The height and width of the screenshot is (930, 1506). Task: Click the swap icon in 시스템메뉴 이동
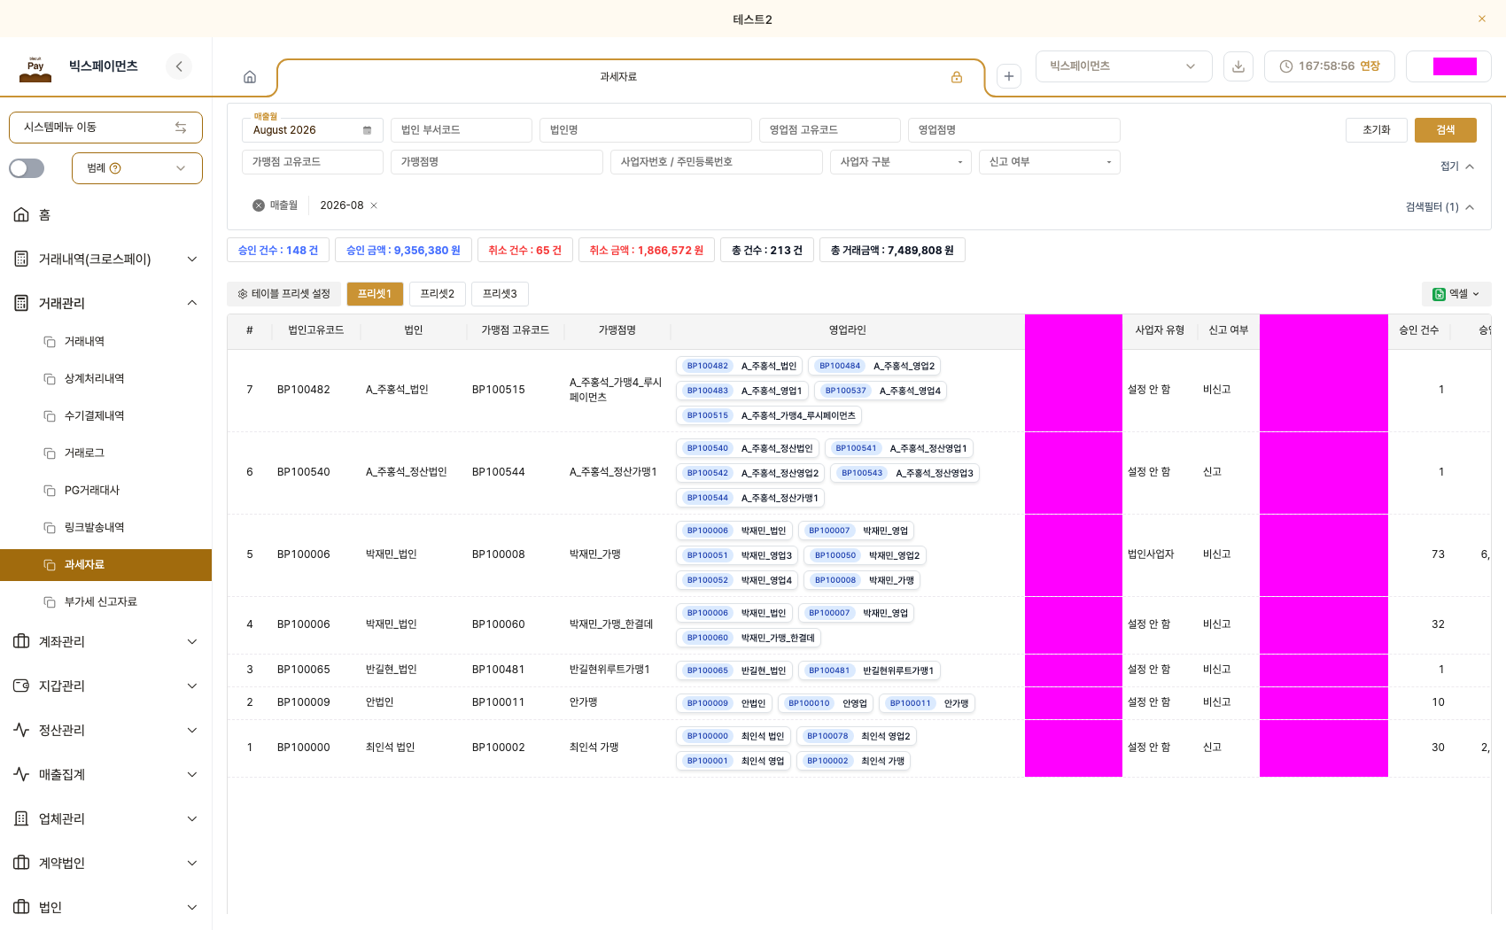pyautogui.click(x=181, y=128)
